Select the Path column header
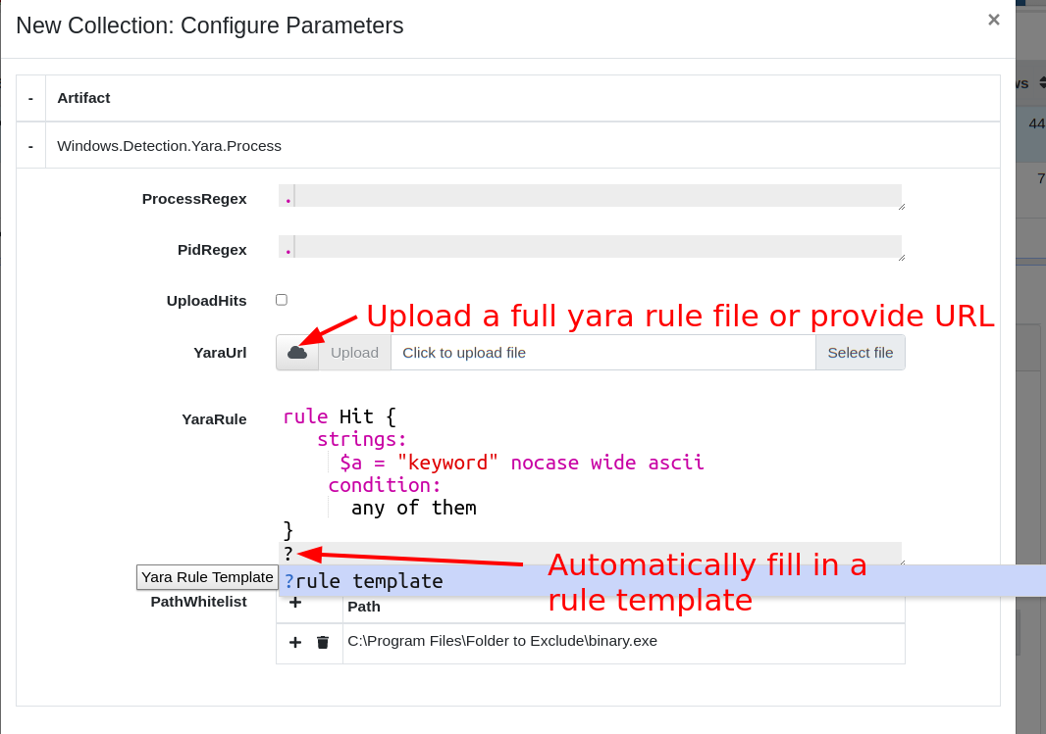 click(x=364, y=606)
